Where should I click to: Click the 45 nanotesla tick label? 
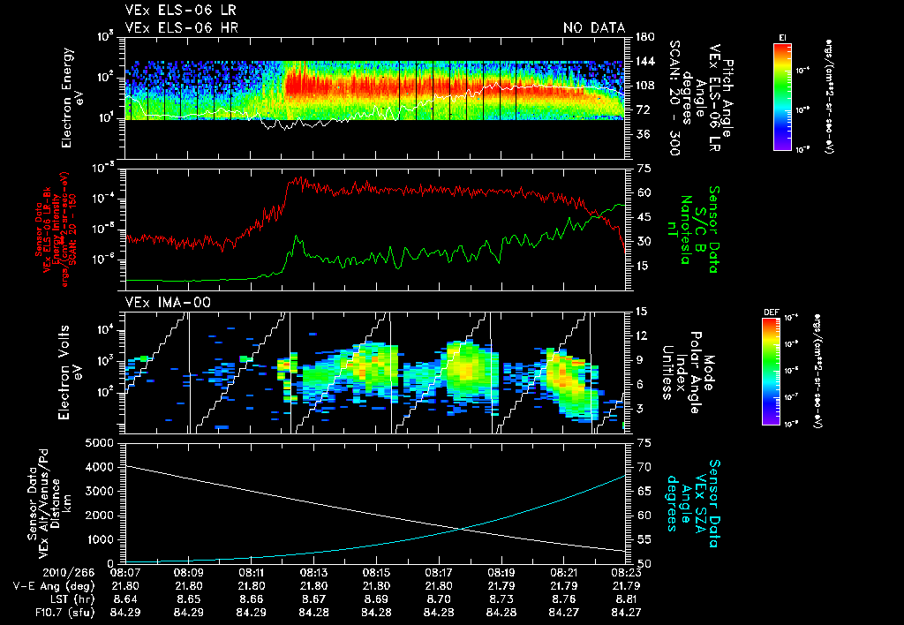(x=643, y=217)
